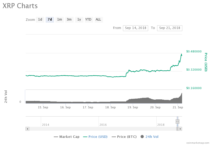Click the navigator right scroll arrow

pos(180,129)
